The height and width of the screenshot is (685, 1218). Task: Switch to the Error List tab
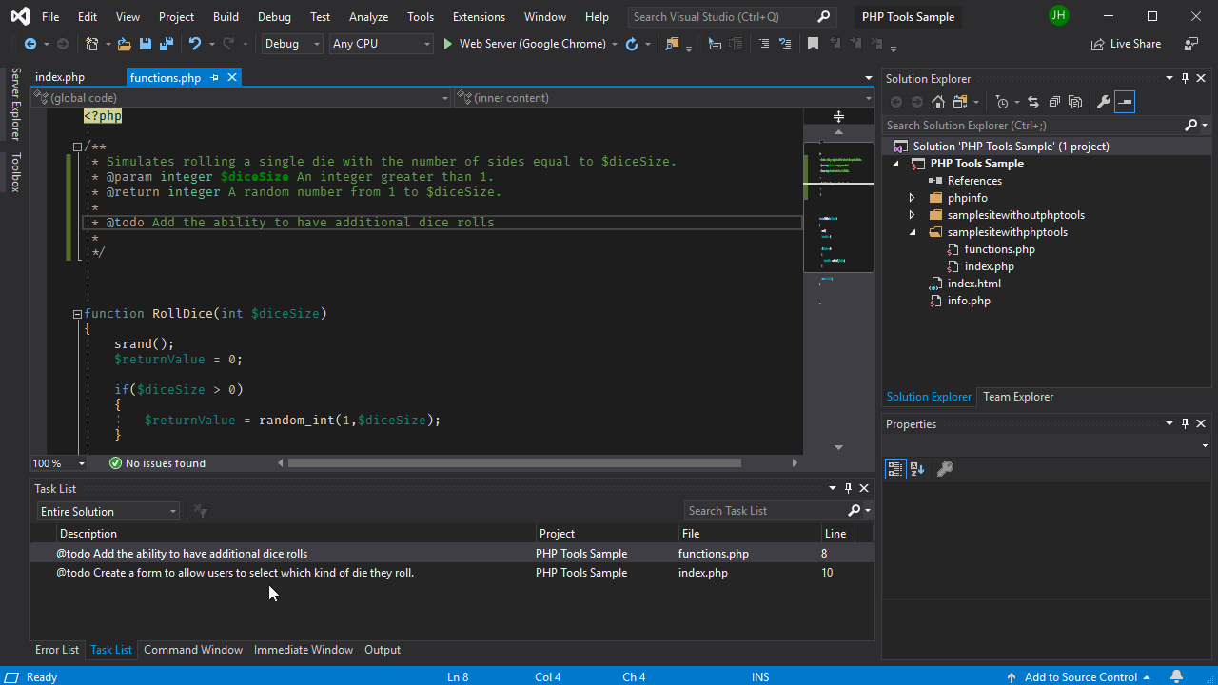[x=57, y=650]
